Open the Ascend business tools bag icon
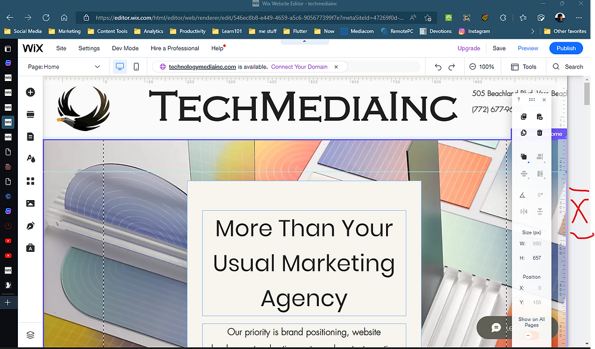 click(30, 248)
